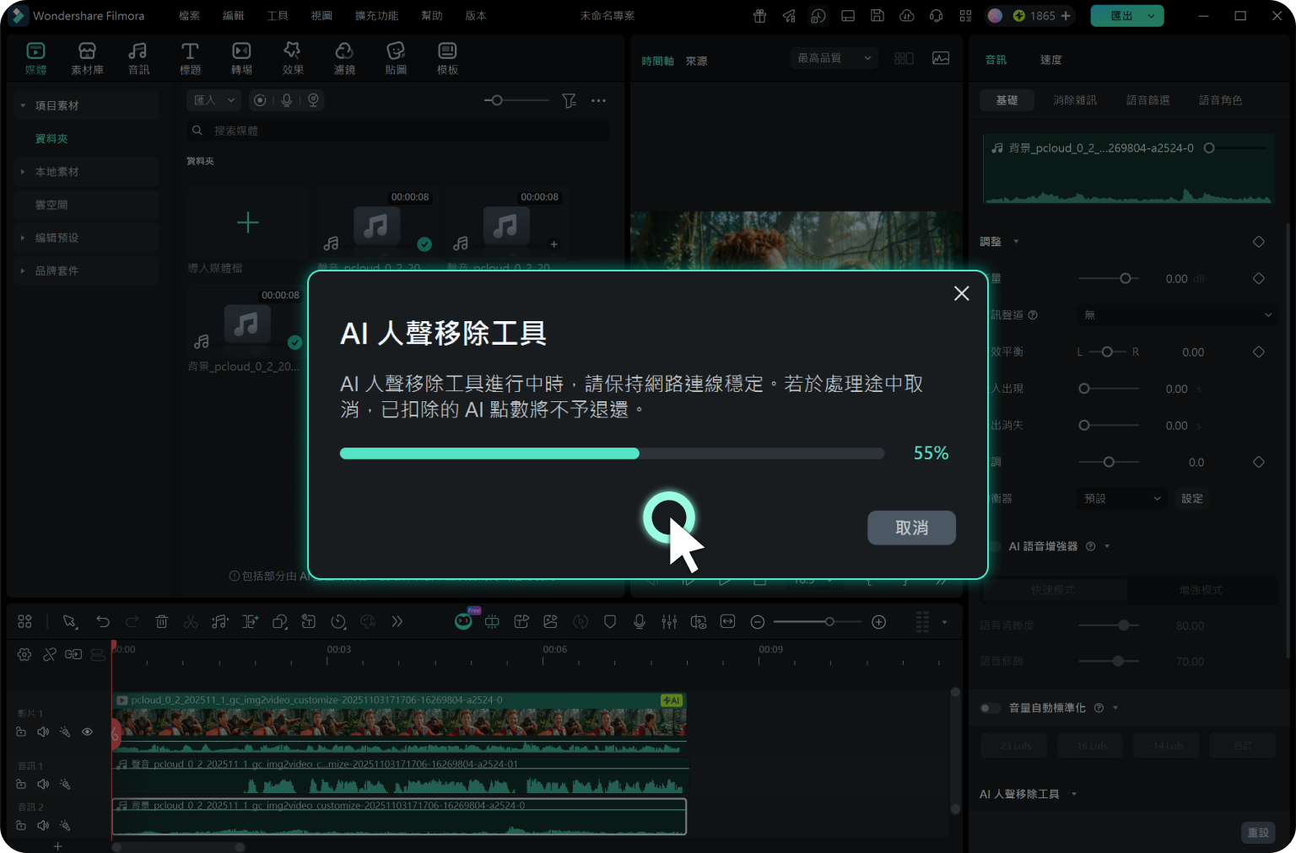Image resolution: width=1296 pixels, height=853 pixels.
Task: Switch to the 來源 preview tab
Action: tap(696, 61)
